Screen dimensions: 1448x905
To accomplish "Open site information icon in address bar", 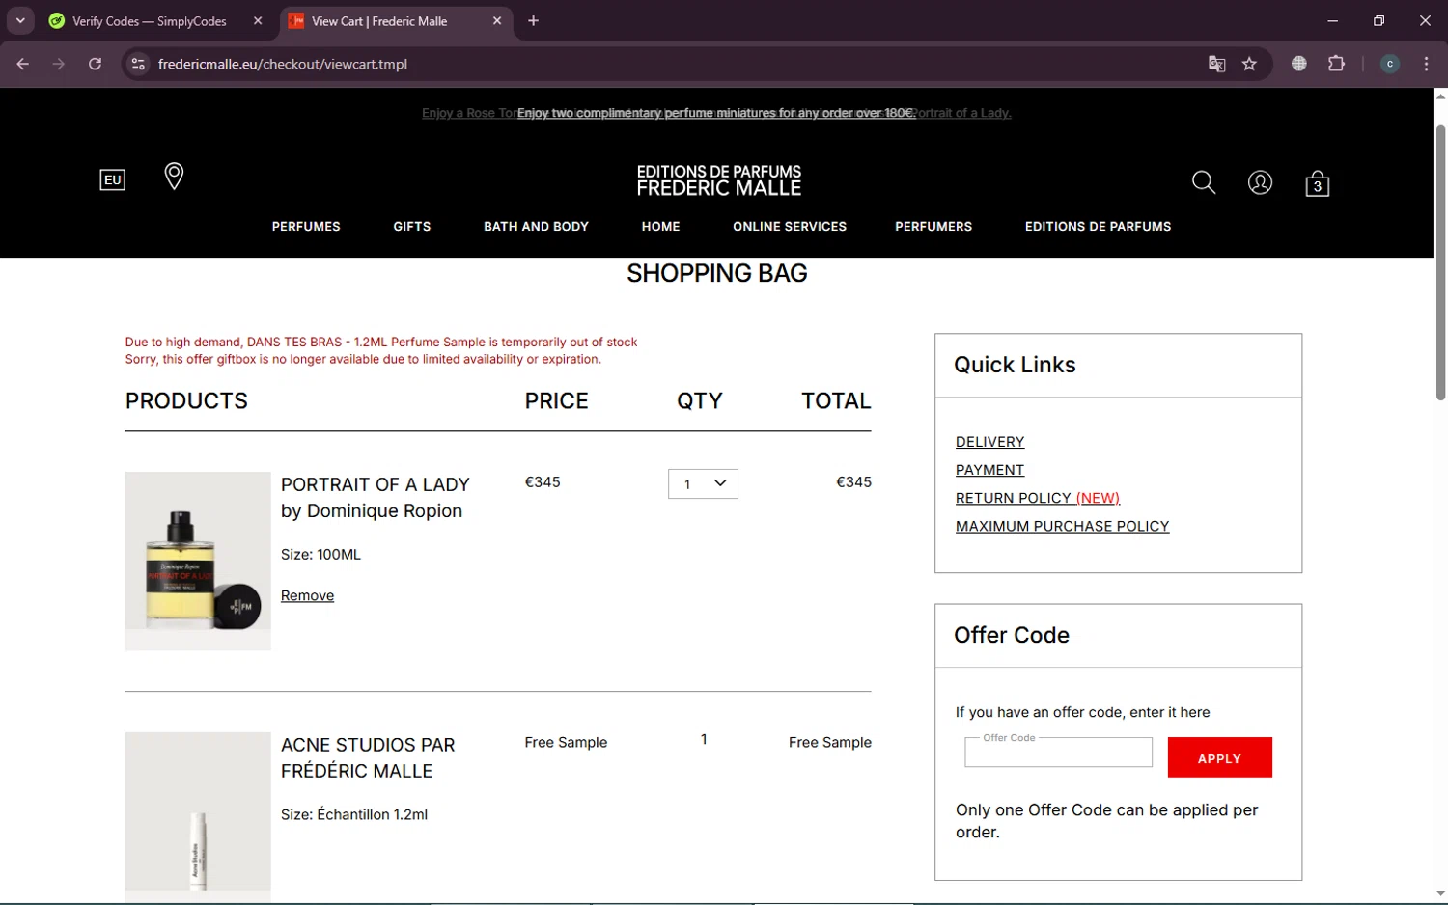I will click(x=138, y=64).
